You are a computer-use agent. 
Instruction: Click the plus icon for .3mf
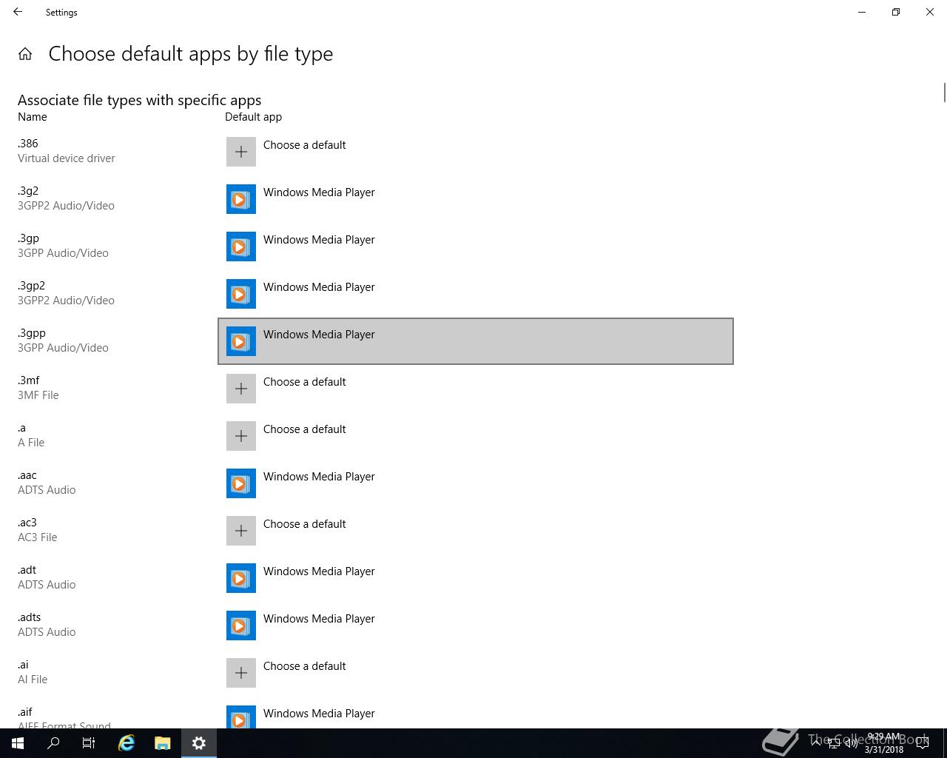pos(241,389)
